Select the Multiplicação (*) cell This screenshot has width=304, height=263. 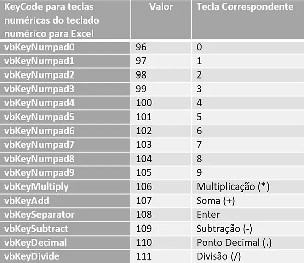[233, 186]
